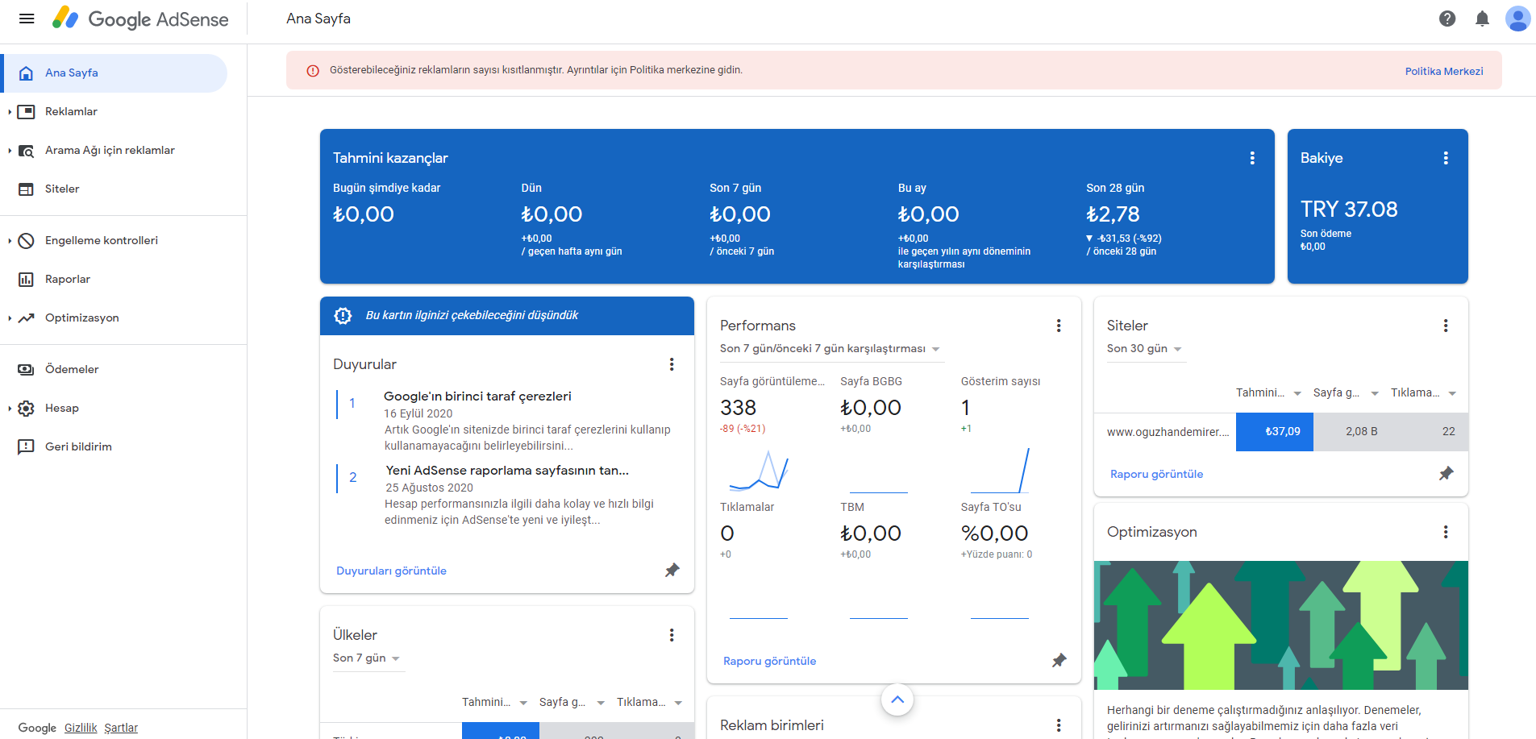The image size is (1536, 739).
Task: Open Ödemeler in sidebar
Action: [72, 369]
